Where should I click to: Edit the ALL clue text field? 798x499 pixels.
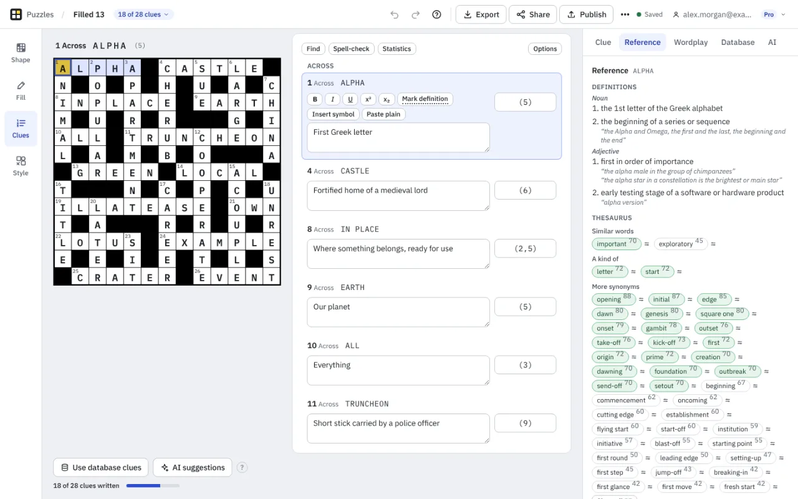398,371
